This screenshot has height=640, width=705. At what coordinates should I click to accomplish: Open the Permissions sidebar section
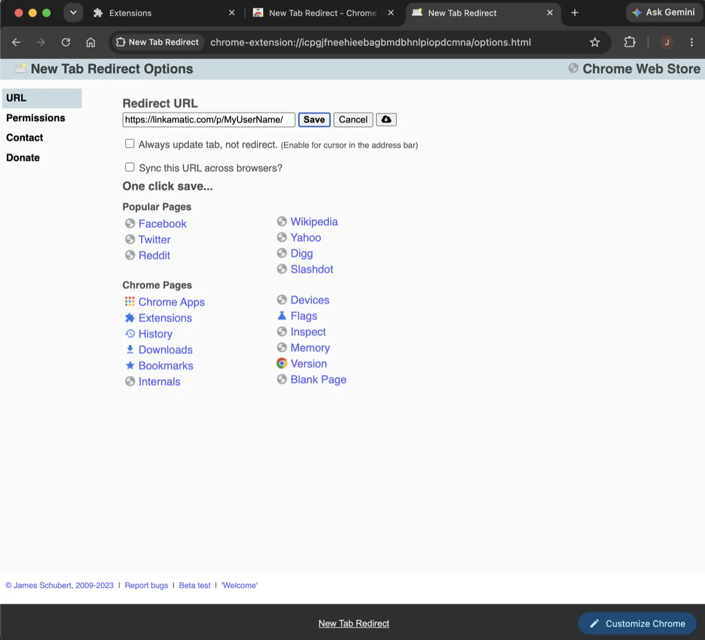(x=36, y=118)
